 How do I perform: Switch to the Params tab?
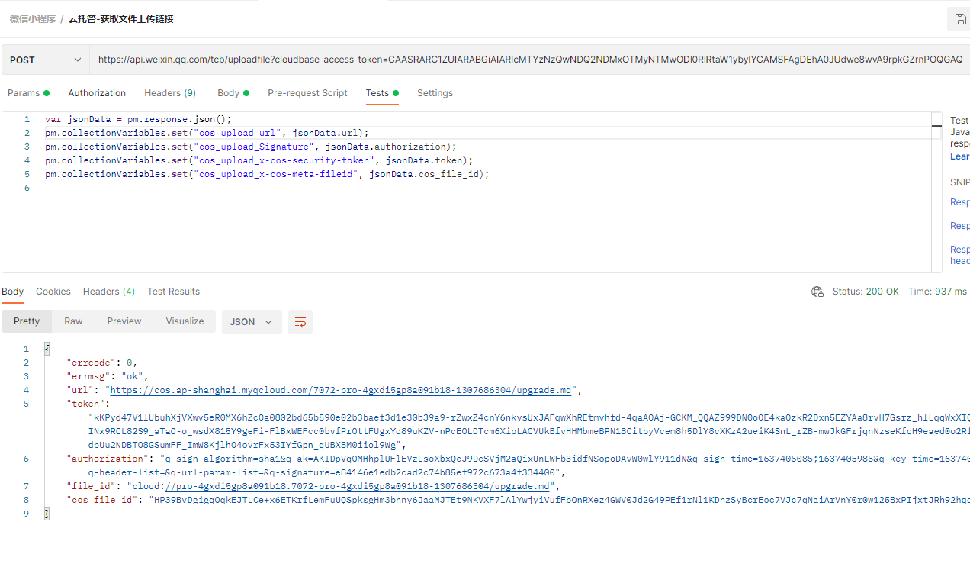pyautogui.click(x=28, y=93)
